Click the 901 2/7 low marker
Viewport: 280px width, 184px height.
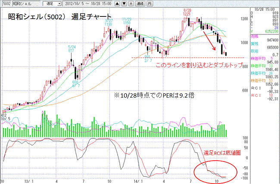pos(148,59)
